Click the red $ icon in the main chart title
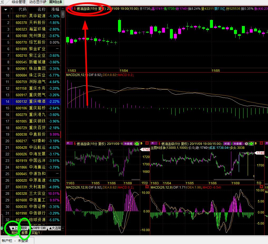The image size is (268, 244). click(75, 9)
